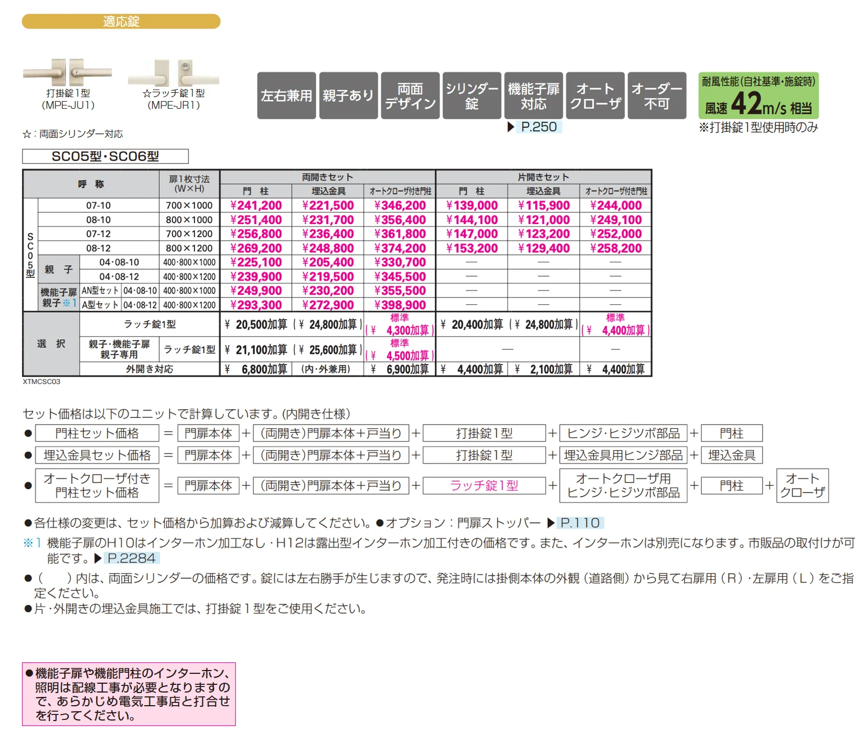This screenshot has width=867, height=748.
Task: Click the XTMCSC03 code below table
Action: 42,382
